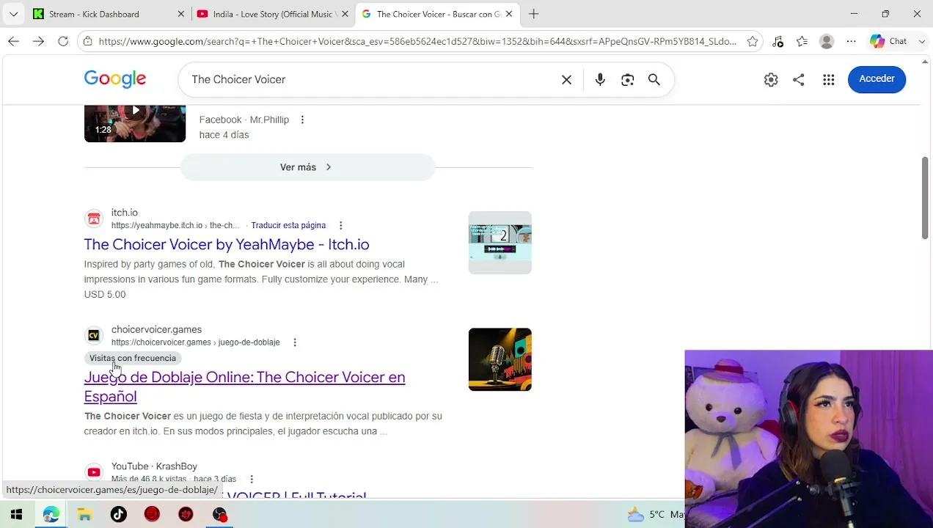Open File Explorer from taskbar

click(x=84, y=515)
